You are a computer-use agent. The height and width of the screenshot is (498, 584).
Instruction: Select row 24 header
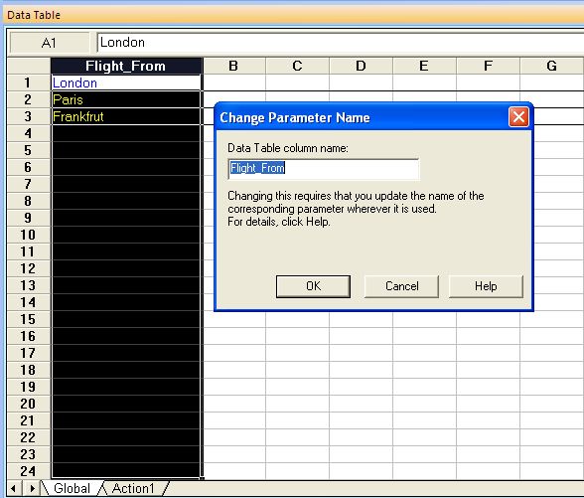(x=28, y=471)
